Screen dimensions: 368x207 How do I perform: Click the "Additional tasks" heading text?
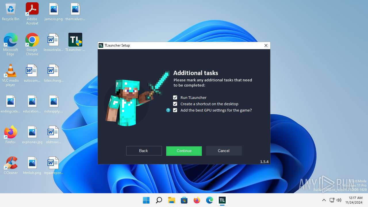pyautogui.click(x=196, y=73)
